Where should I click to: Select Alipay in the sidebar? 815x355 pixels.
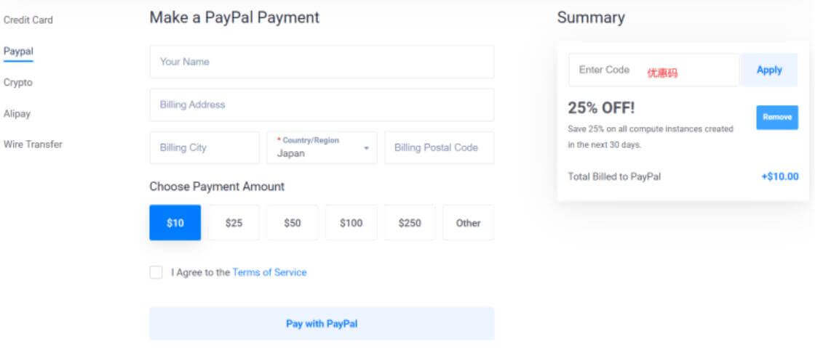[x=17, y=113]
